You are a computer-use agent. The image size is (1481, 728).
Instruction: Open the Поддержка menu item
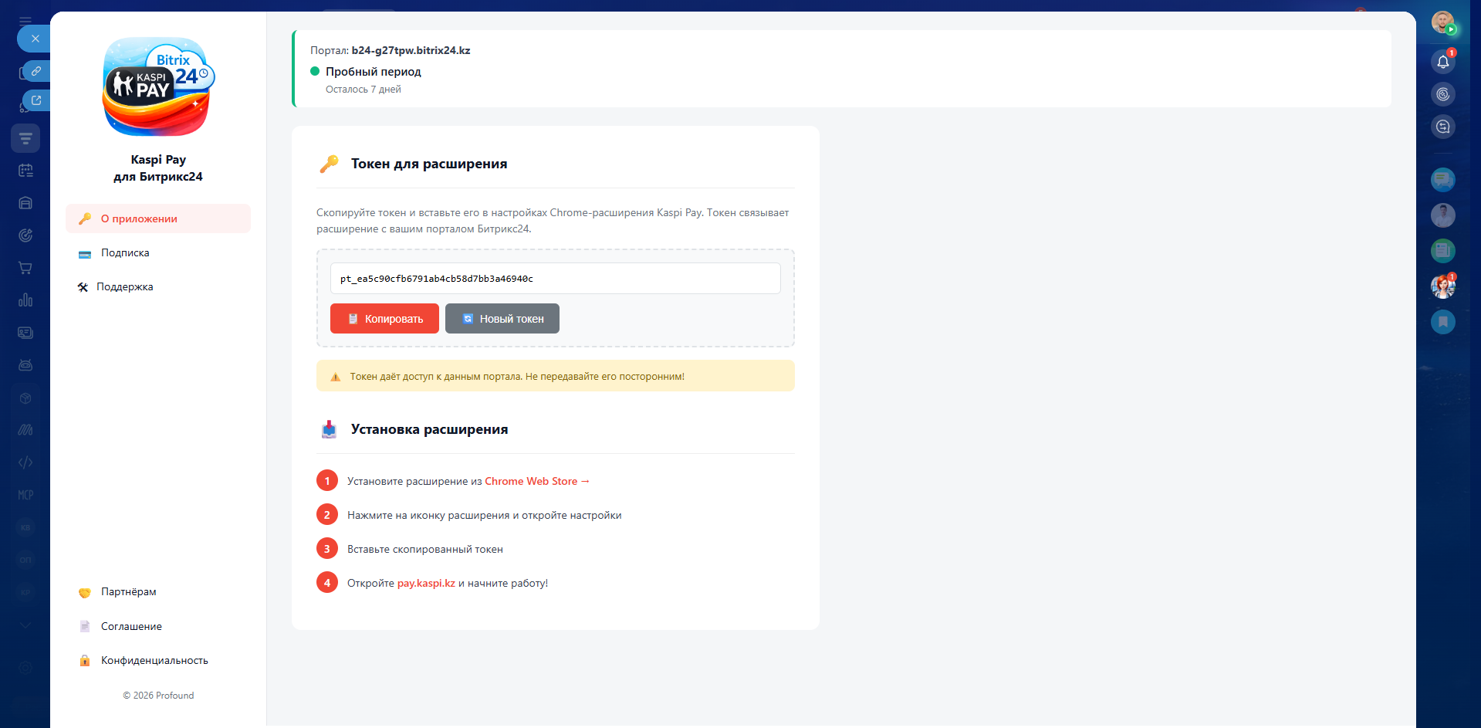coord(158,286)
